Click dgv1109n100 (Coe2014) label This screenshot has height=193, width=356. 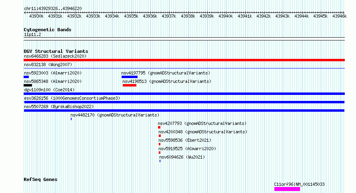pyautogui.click(x=49, y=90)
